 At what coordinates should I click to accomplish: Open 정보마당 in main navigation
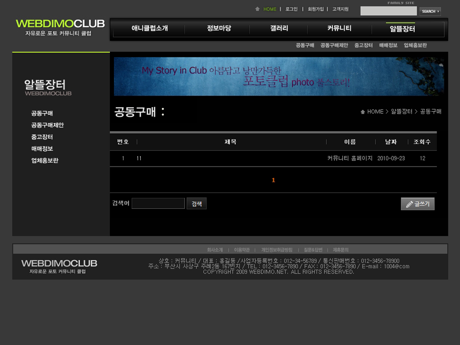coord(219,29)
